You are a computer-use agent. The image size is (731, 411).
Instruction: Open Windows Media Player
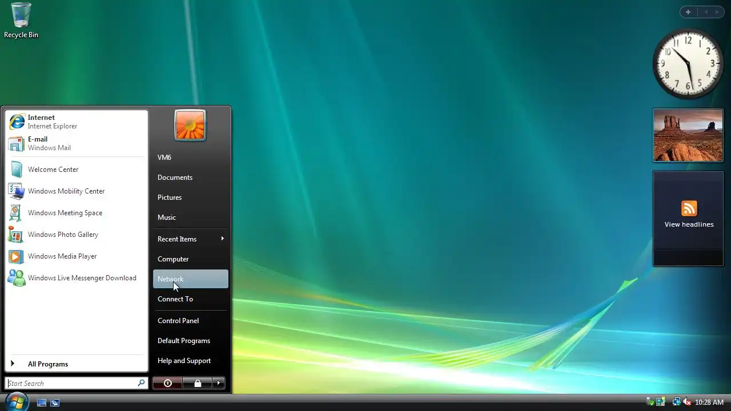[77, 256]
